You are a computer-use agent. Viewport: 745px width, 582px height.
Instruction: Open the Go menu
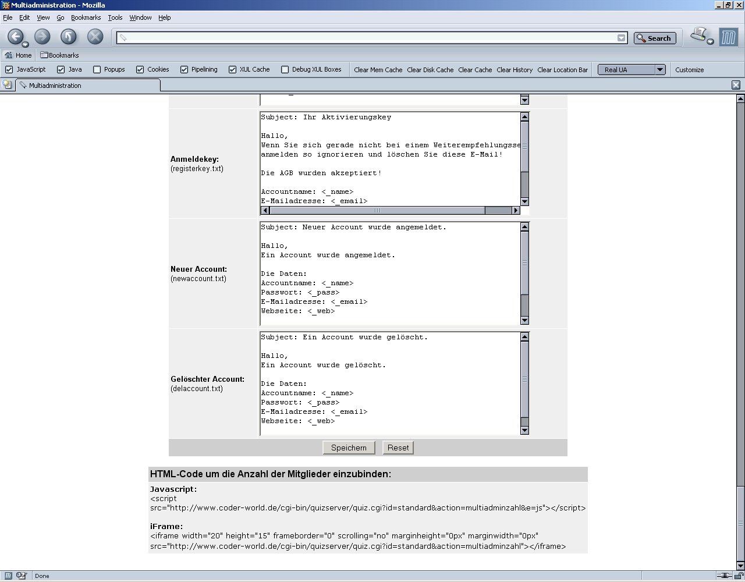pos(61,17)
